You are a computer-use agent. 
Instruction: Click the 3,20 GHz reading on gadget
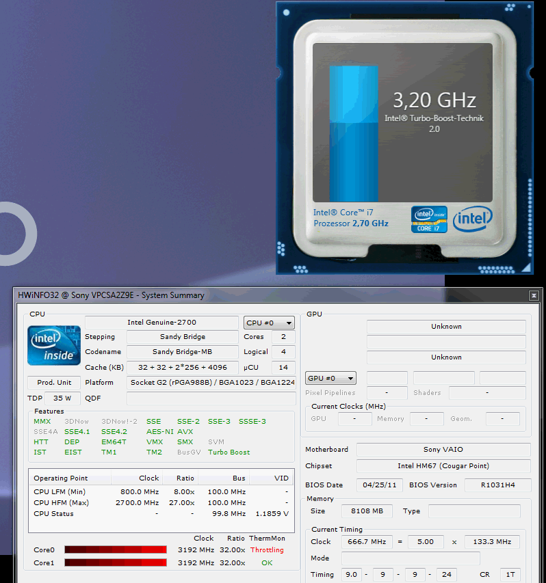click(x=434, y=100)
